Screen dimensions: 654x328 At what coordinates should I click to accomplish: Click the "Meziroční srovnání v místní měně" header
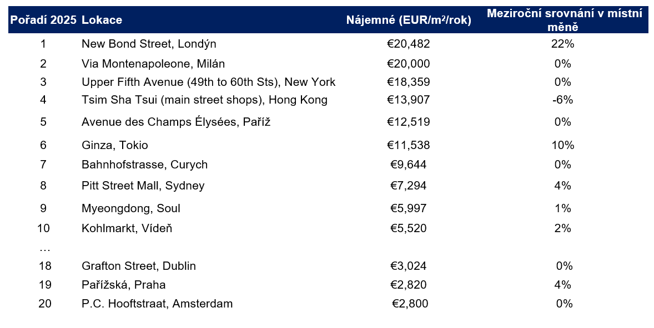564,20
